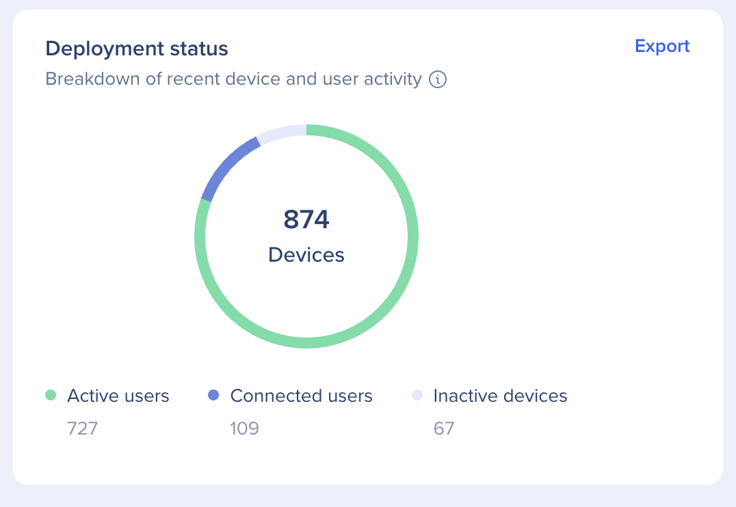
Task: Click the 874 total in the donut center
Action: click(306, 220)
